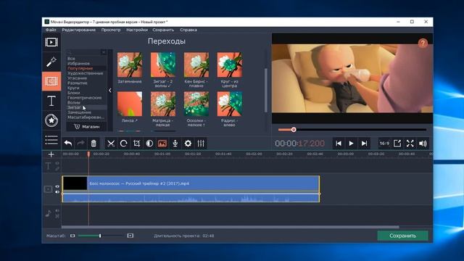Select the Босс молокосос video clip
The width and height of the screenshot is (464, 261).
point(191,189)
